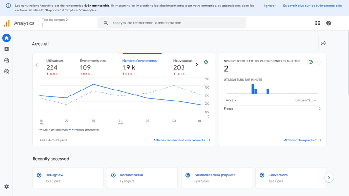The image size is (349, 196).
Task: Open Insights sparkline icon near Accueil
Action: pos(324,43)
